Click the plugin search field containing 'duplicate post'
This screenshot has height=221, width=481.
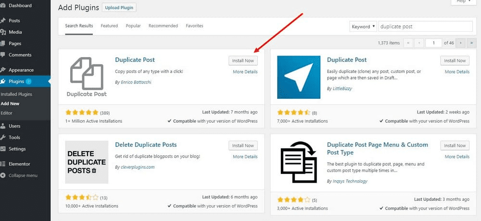(426, 26)
